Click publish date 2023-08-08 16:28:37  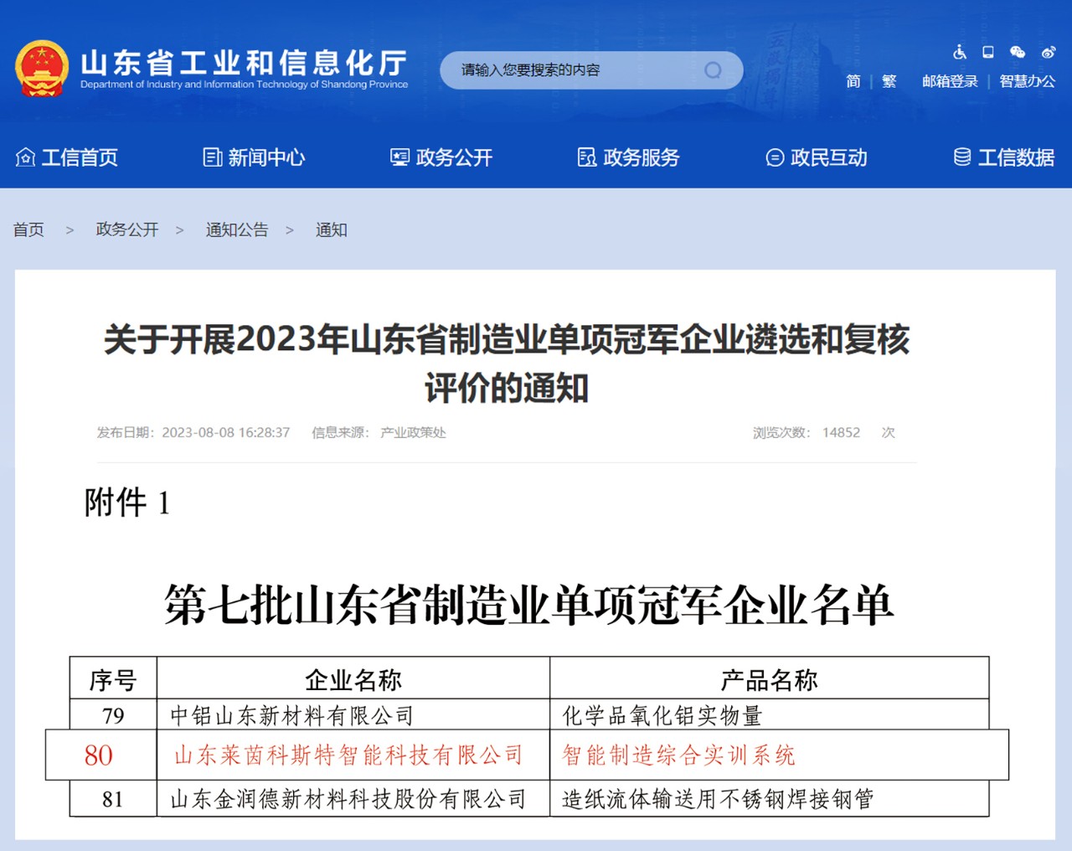click(x=225, y=432)
